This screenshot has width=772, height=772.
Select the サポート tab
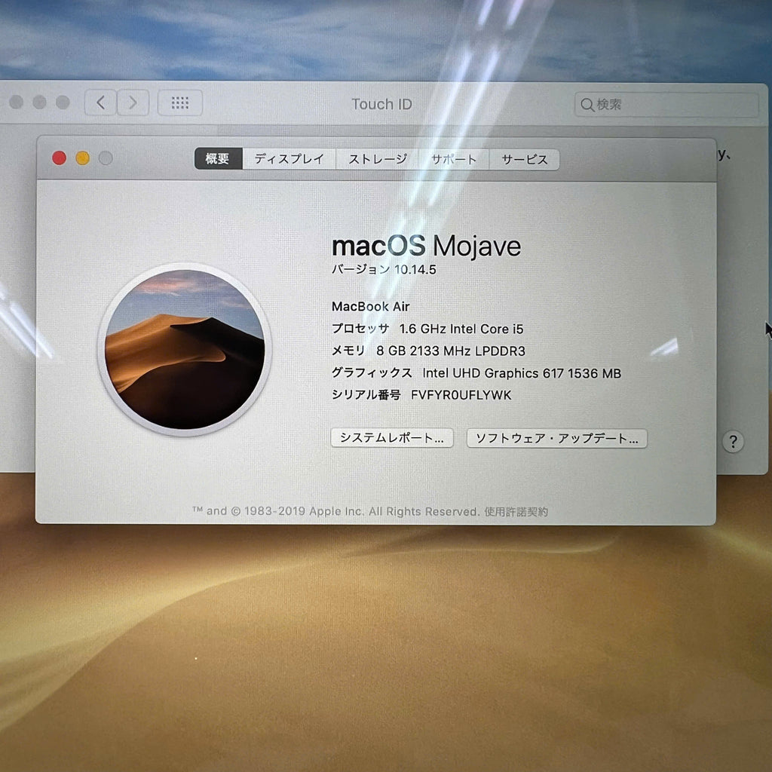[x=454, y=160]
